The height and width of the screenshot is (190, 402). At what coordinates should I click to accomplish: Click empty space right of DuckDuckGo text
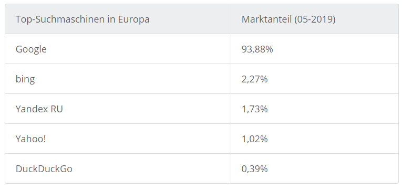click(x=151, y=168)
